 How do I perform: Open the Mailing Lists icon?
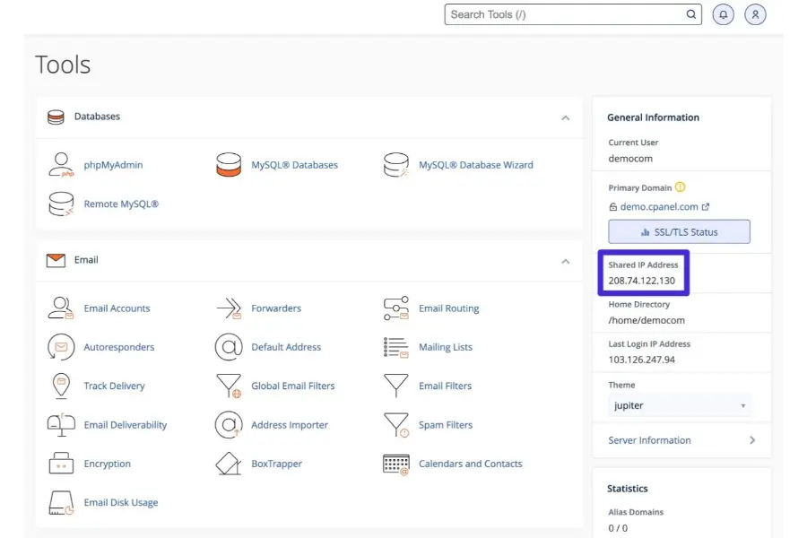coord(396,347)
